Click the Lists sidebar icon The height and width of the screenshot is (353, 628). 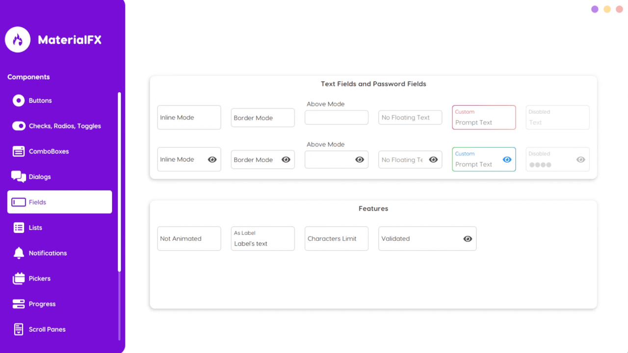[19, 227]
